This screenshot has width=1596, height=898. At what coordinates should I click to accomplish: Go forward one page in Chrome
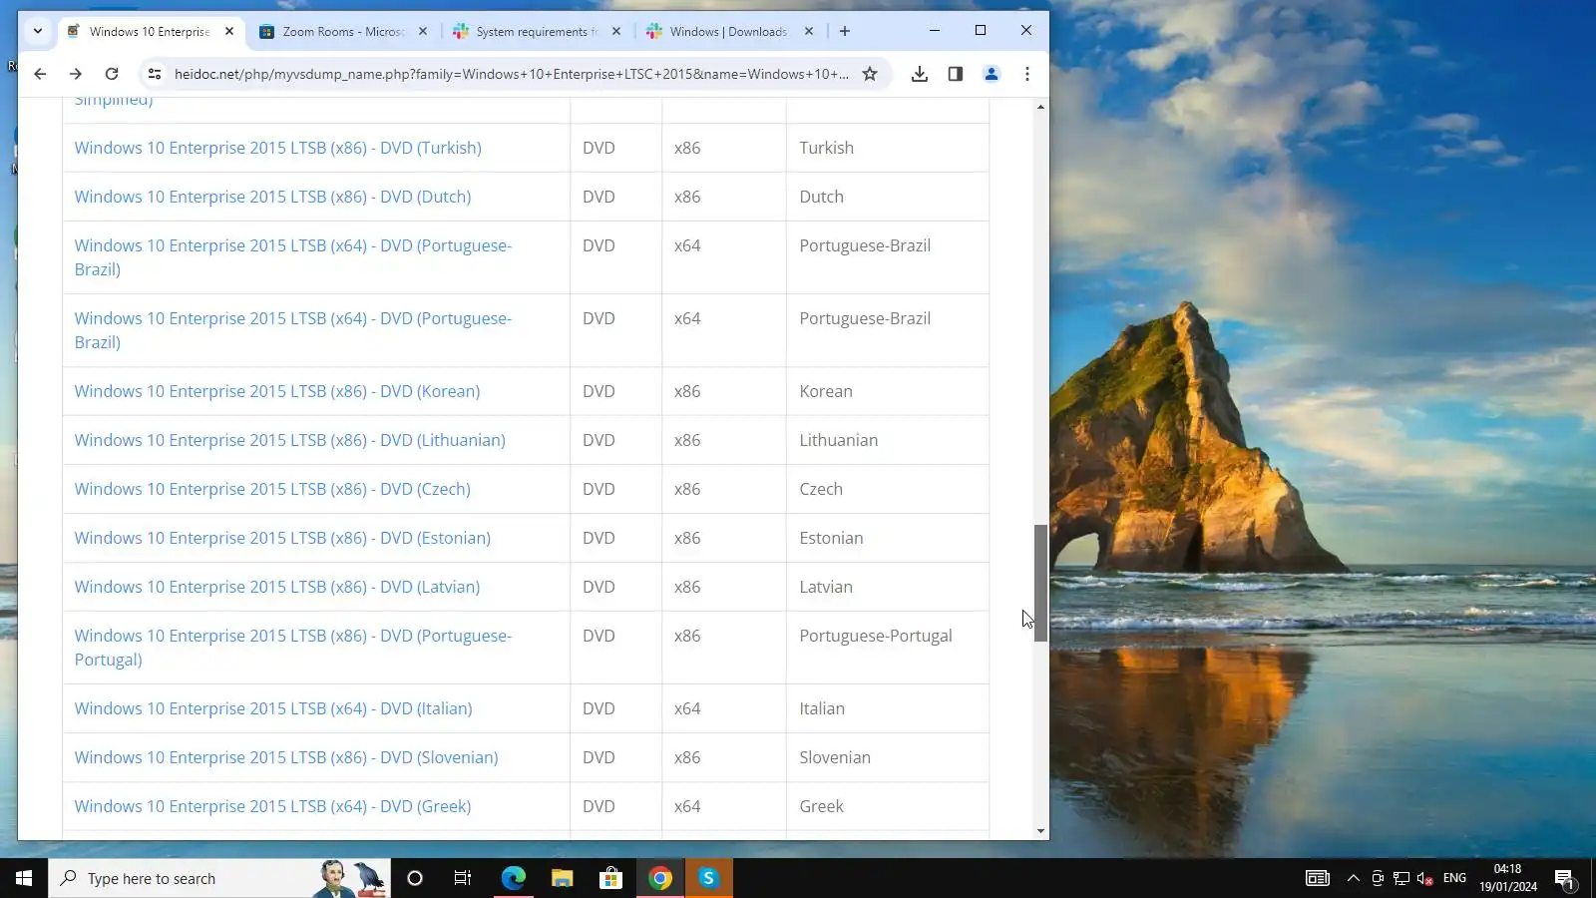pyautogui.click(x=76, y=74)
